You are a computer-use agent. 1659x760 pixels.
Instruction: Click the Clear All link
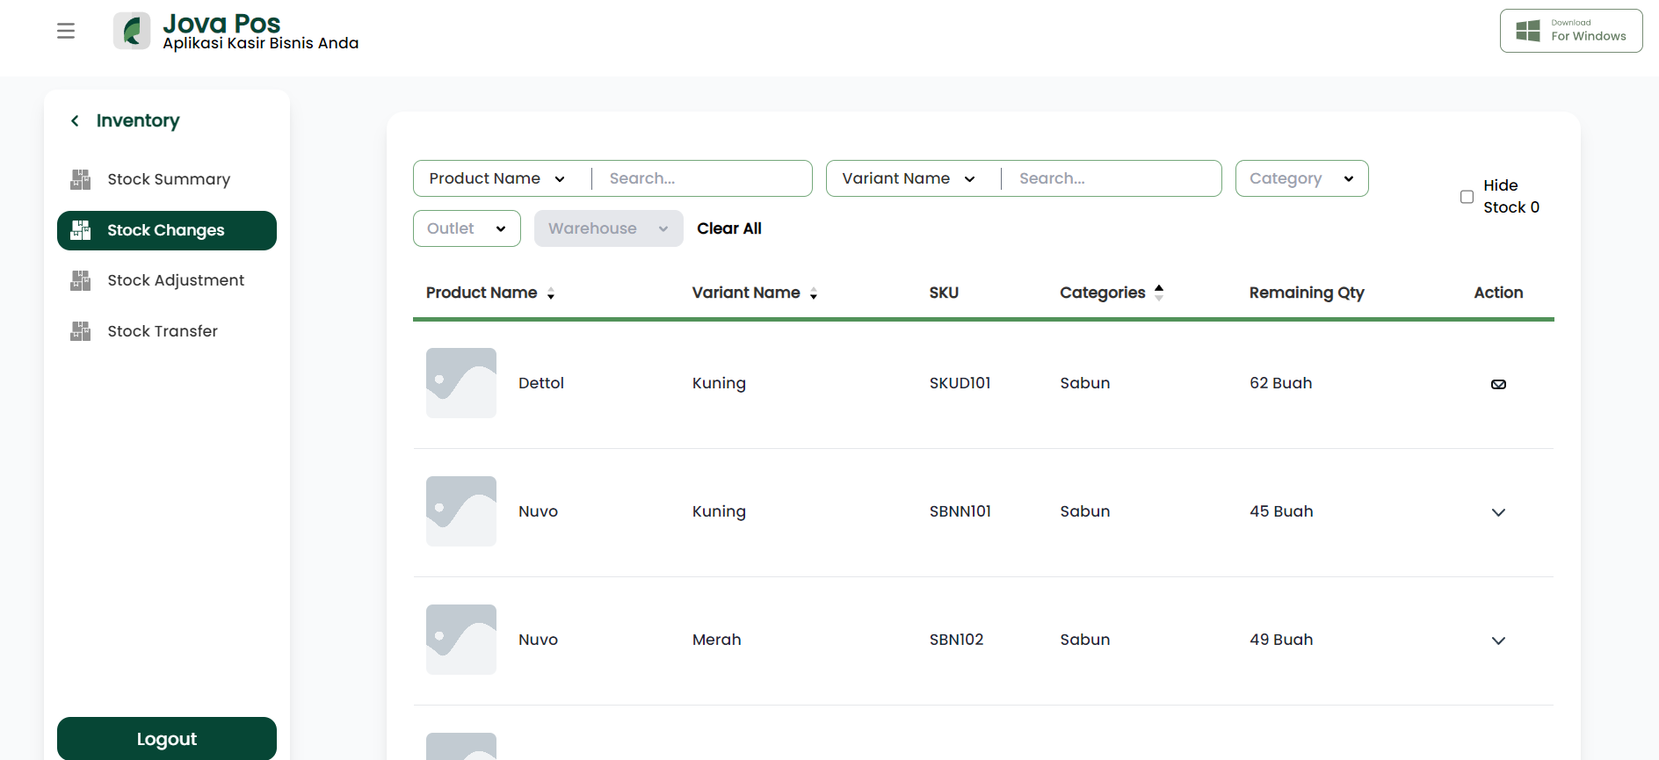[729, 228]
